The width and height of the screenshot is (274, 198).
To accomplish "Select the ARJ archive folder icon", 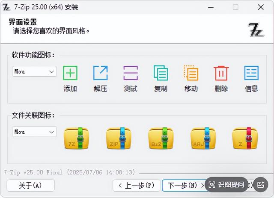I will pos(203,138).
